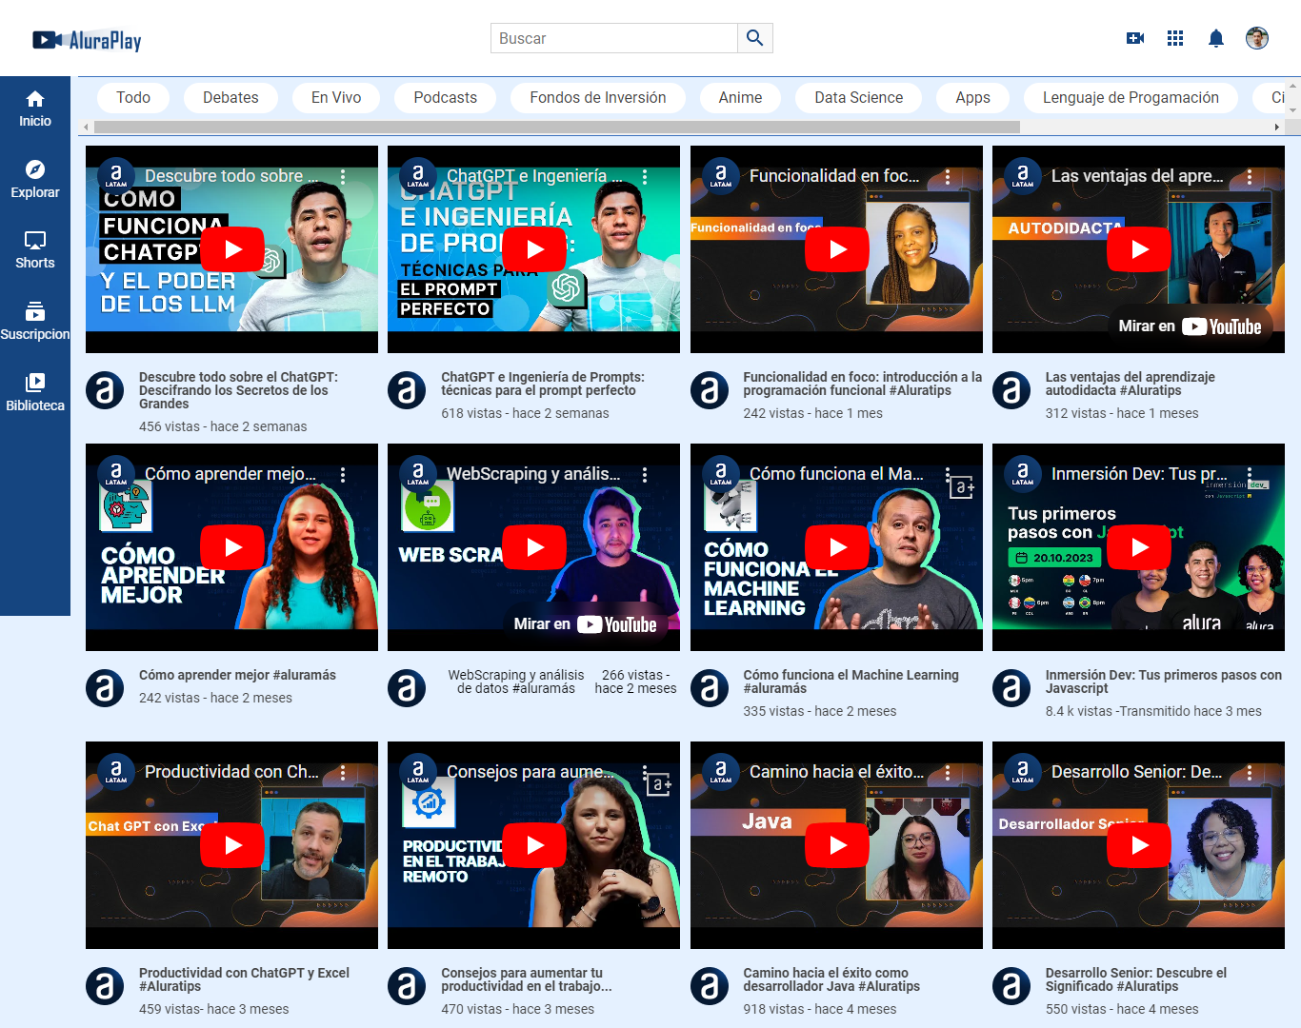Open 'Inmersión Dev: Tus primeros pasos' title link
Image resolution: width=1301 pixels, height=1028 pixels.
tap(1164, 682)
